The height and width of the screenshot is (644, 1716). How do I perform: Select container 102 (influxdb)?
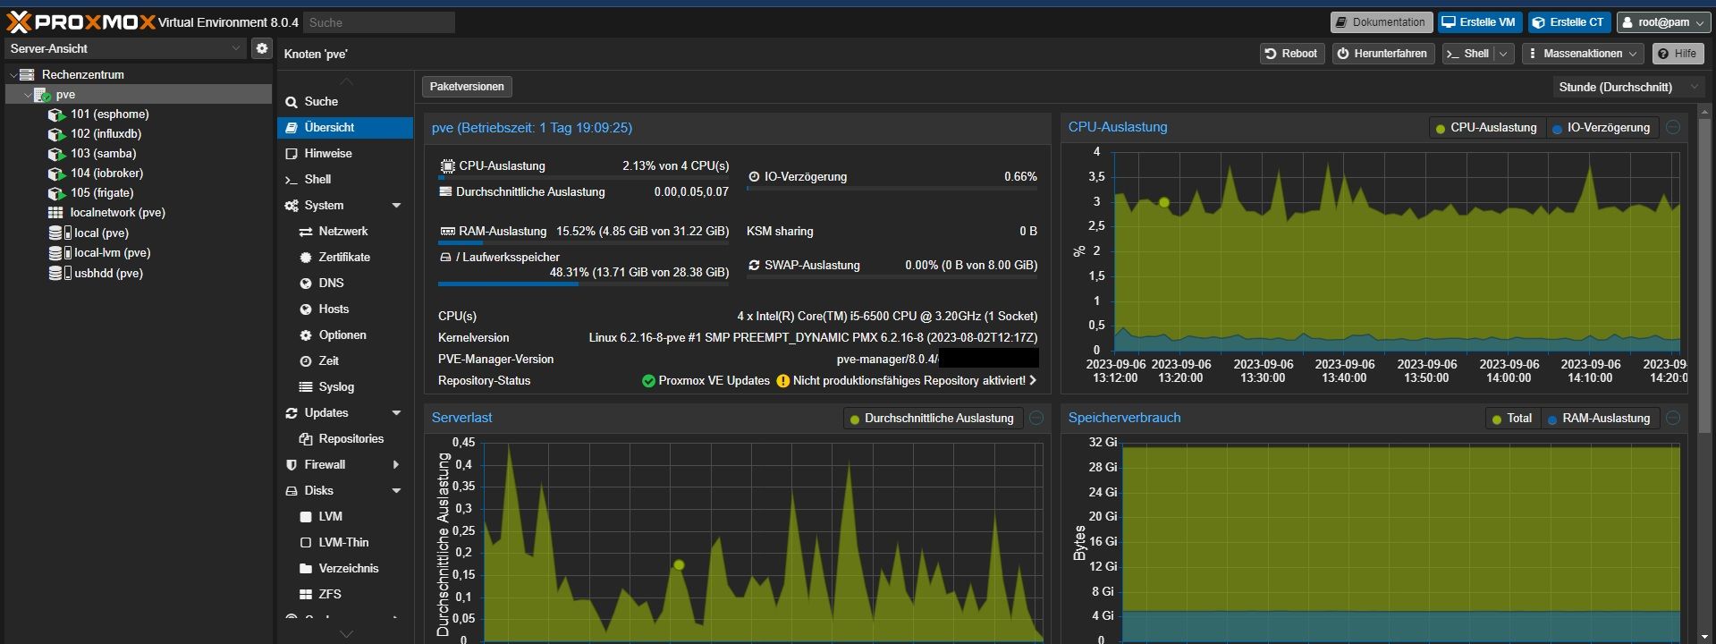pos(106,134)
